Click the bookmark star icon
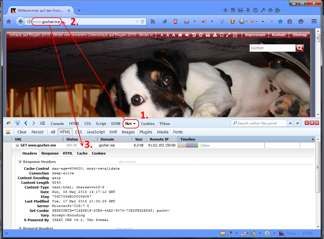 (280, 22)
